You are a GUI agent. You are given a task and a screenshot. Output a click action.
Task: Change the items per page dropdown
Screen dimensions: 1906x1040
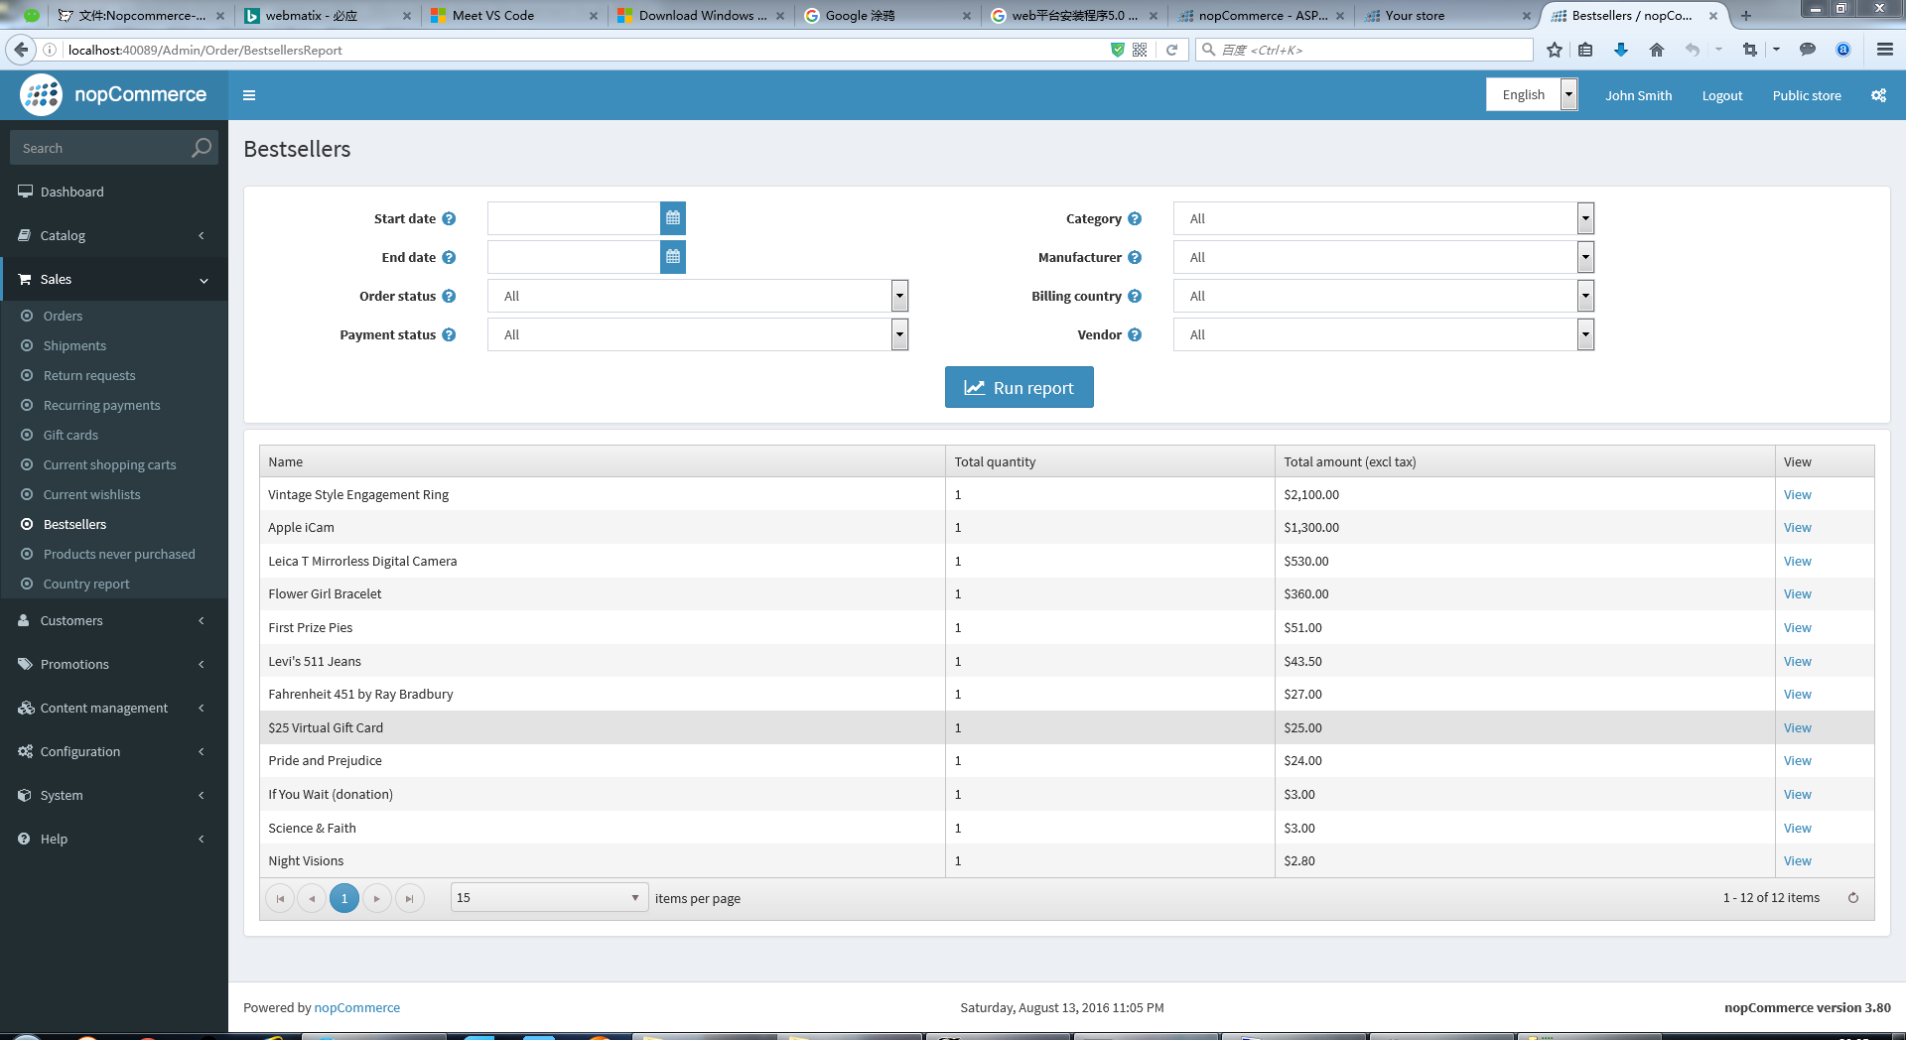click(x=549, y=898)
